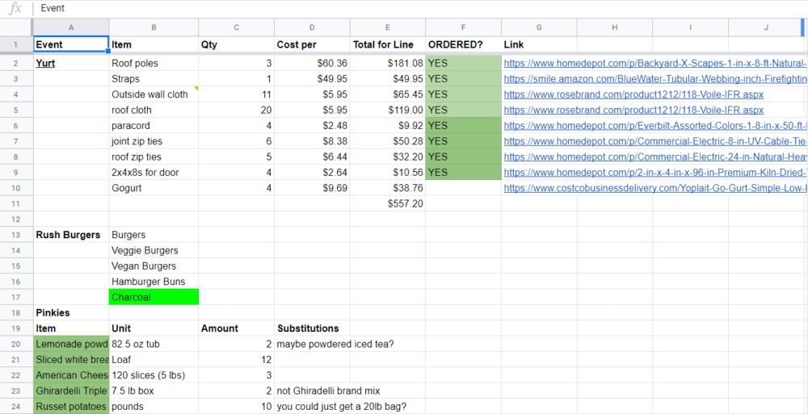Select the $60.36 cost cell
808x414 pixels.
[312, 63]
